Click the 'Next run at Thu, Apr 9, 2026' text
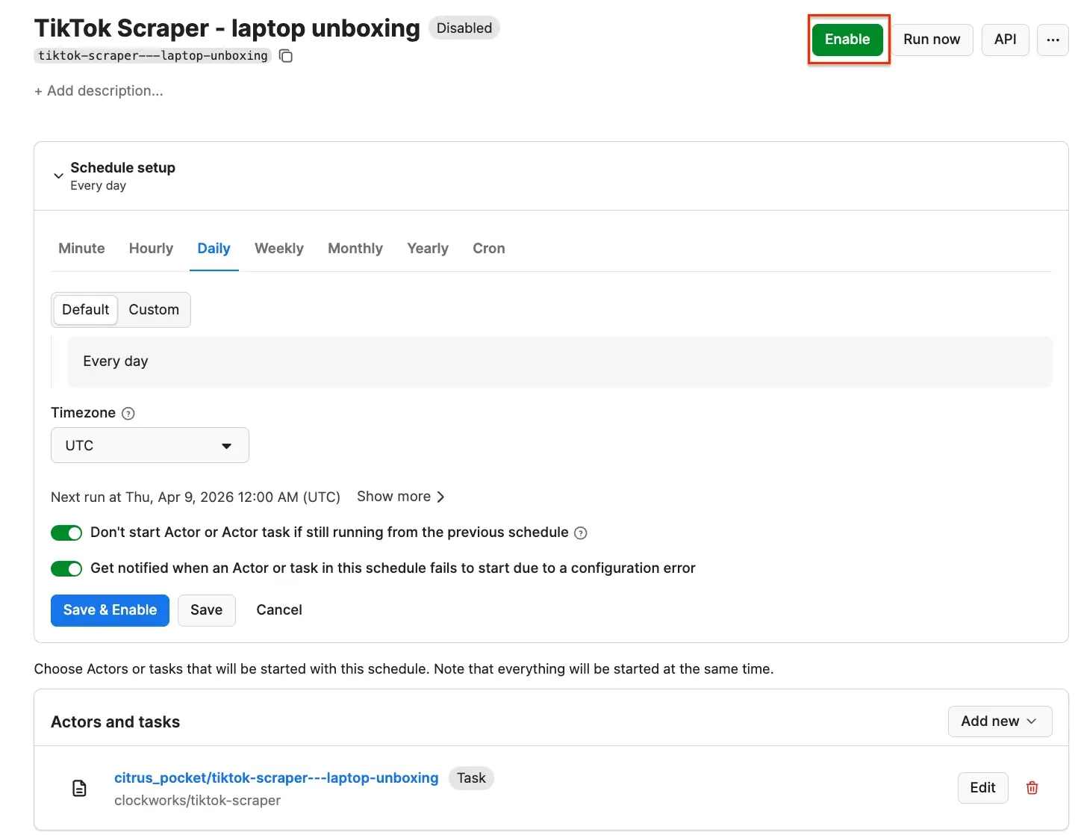The height and width of the screenshot is (838, 1081). [196, 497]
